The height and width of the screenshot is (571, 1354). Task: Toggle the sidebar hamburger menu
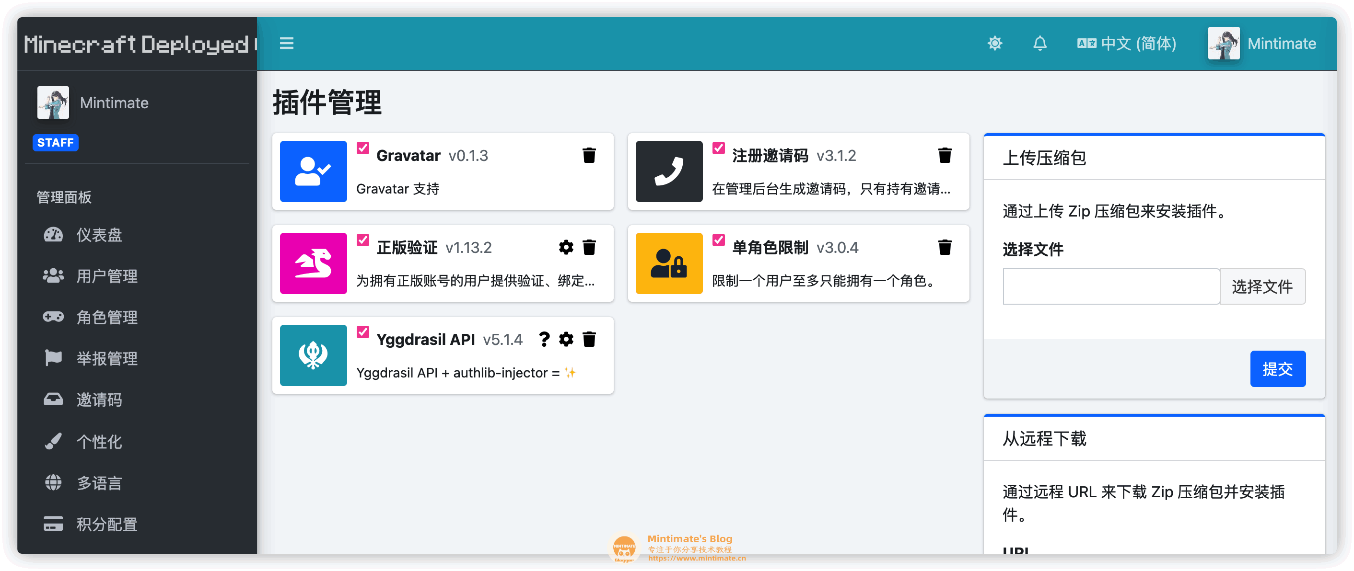[x=286, y=44]
